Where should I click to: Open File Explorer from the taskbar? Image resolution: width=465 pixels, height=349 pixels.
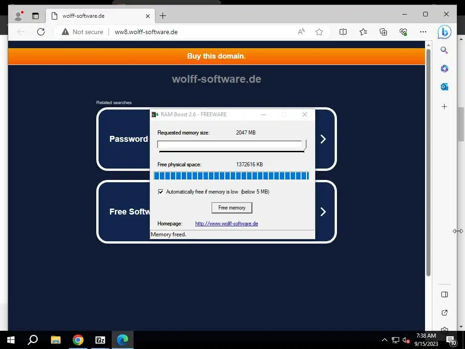coord(55,340)
